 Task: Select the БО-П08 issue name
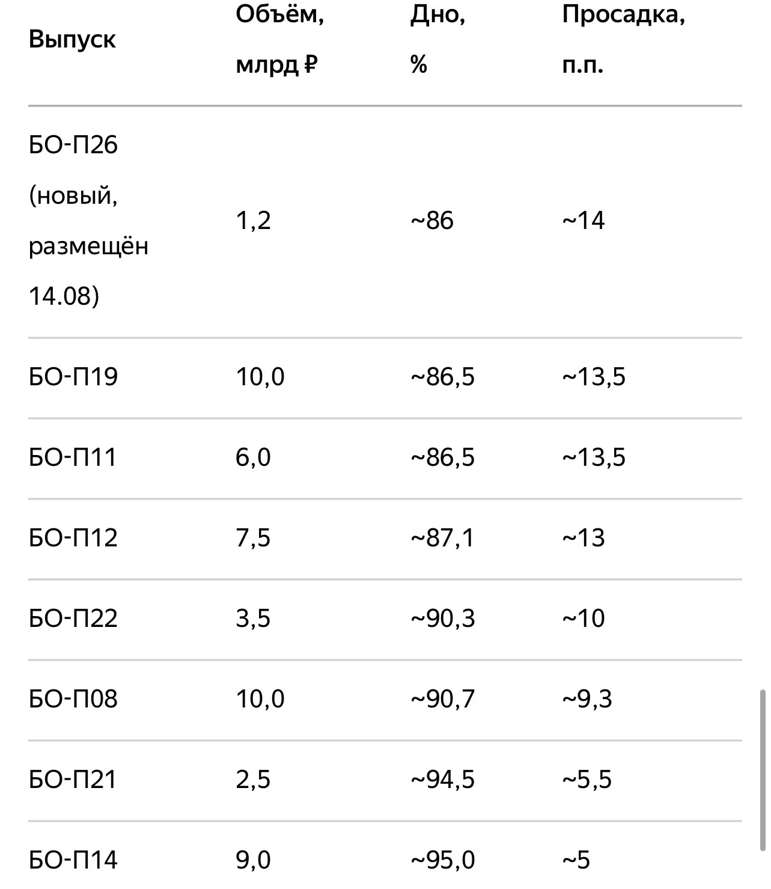(73, 699)
